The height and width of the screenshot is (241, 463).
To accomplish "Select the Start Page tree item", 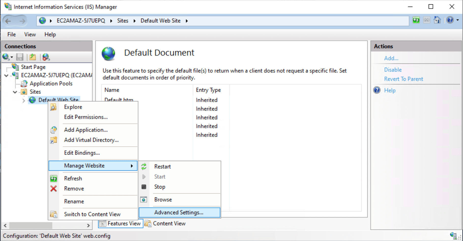I will (x=33, y=67).
